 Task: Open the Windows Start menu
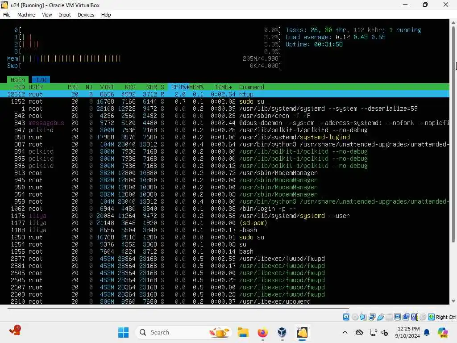coord(123,332)
